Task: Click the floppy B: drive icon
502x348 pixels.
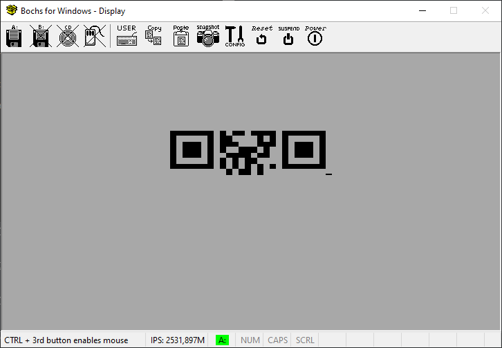Action: point(41,36)
